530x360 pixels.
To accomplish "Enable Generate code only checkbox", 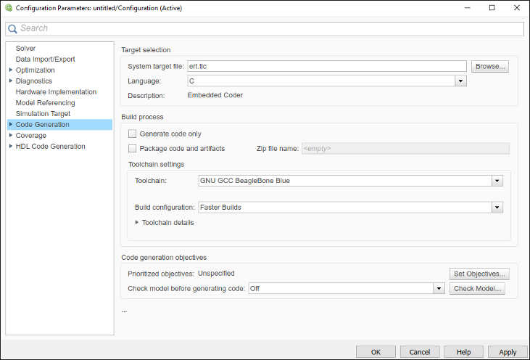I will click(x=132, y=134).
